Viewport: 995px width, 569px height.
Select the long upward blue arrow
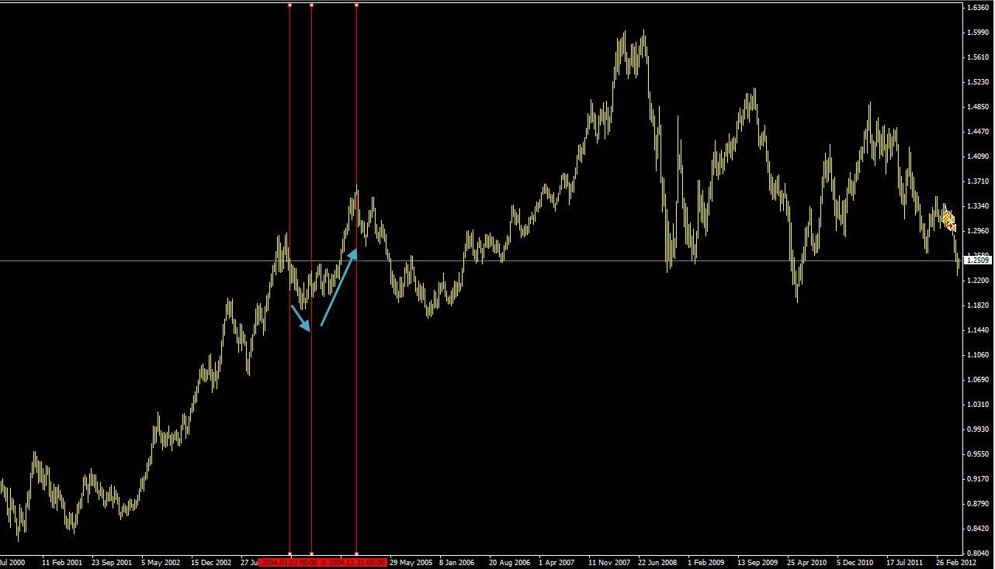tap(338, 288)
